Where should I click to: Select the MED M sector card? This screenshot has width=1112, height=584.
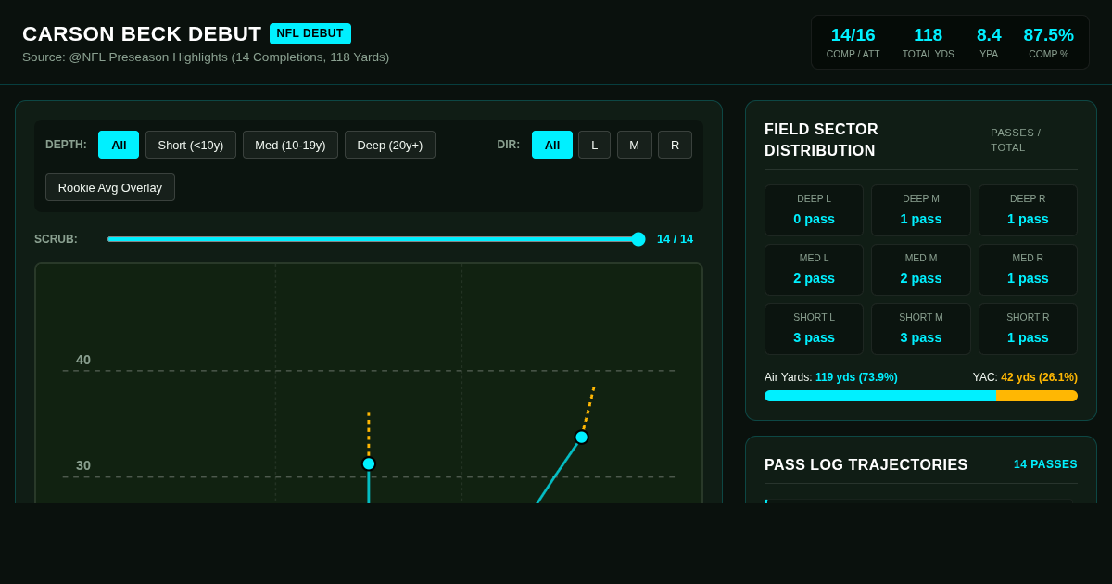point(921,270)
